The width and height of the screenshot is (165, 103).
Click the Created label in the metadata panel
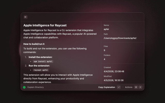coord(107,67)
